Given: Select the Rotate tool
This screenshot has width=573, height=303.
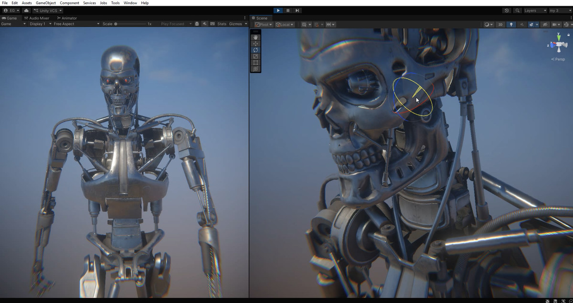Looking at the screenshot, I should coord(255,50).
